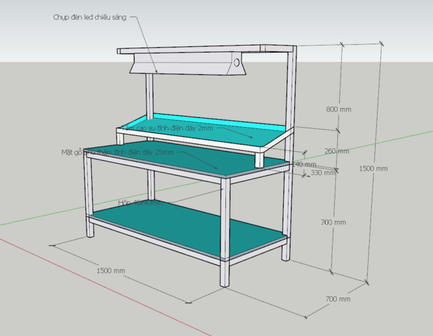Select the 800 mm dimension label
Viewport: 433px width, 336px height.
(338, 109)
